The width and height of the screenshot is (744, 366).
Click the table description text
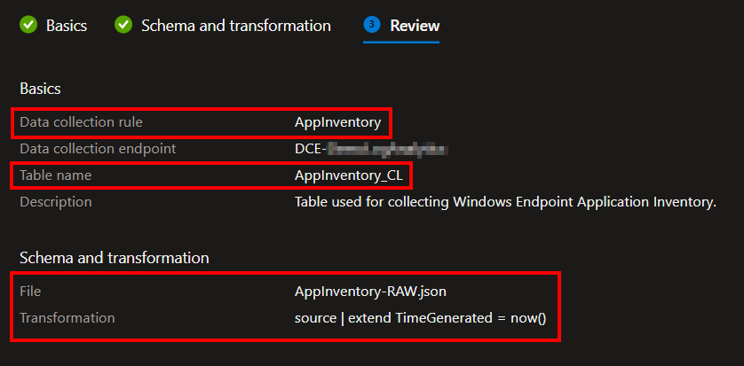click(x=504, y=202)
